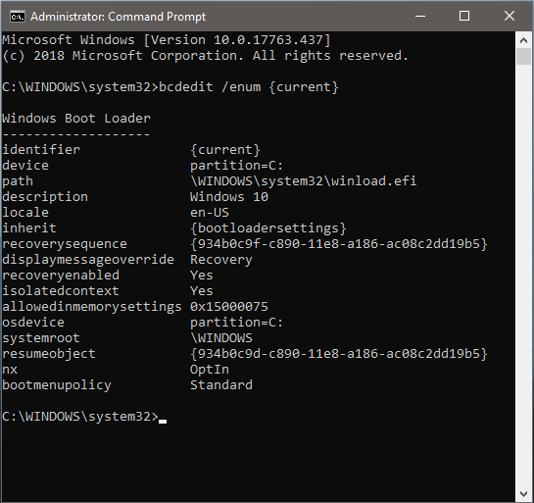
Task: Click the 'isolatedcontext' field name
Action: coord(61,290)
